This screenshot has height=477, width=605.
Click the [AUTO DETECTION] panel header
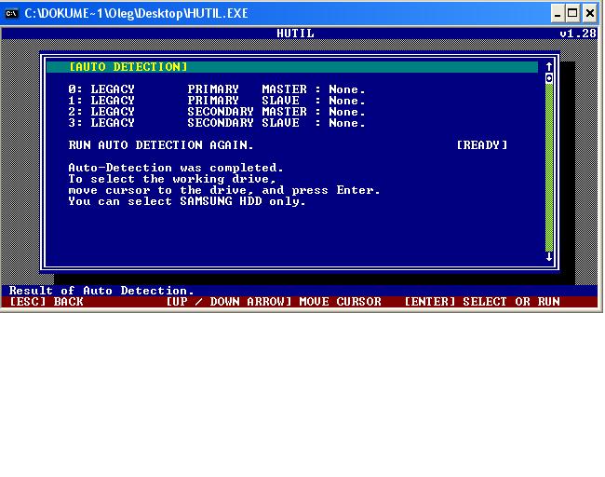click(x=128, y=67)
